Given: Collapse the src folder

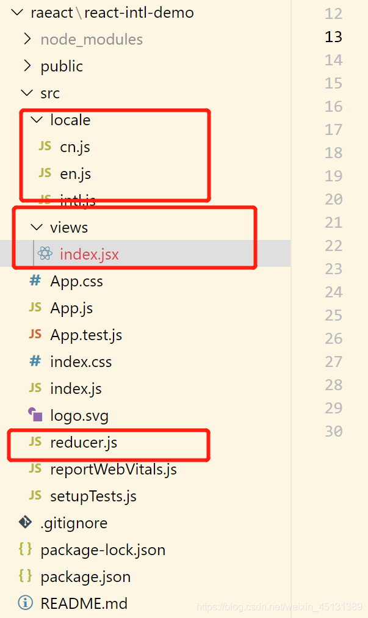Looking at the screenshot, I should [27, 93].
